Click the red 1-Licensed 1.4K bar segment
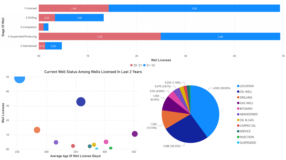The height and width of the screenshot is (160, 286). (74, 8)
